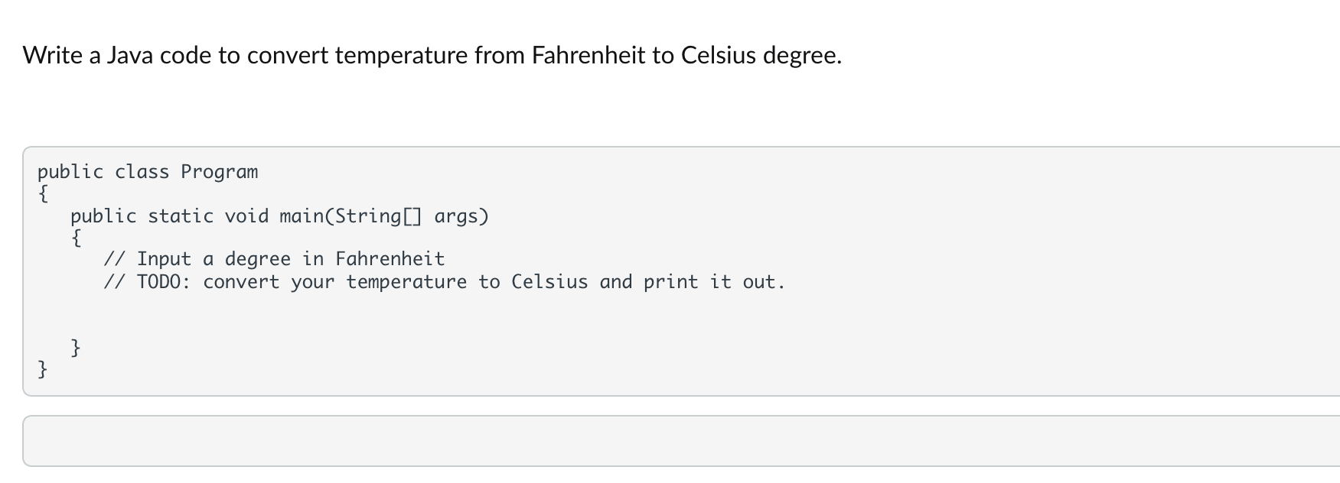Click the word 'Write' starting the question
This screenshot has height=483, width=1340.
(52, 56)
